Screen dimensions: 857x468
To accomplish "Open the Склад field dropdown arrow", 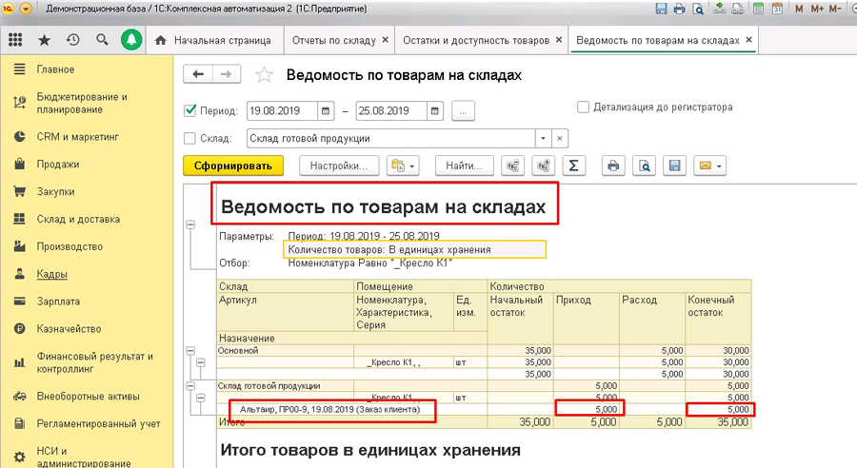I will coord(543,139).
